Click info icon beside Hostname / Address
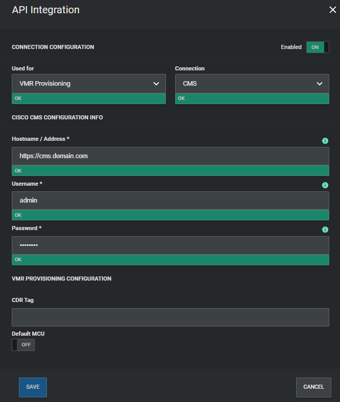Viewport: 340px width, 402px height. click(325, 141)
